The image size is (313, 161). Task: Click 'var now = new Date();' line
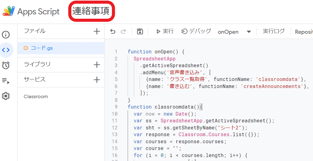click(165, 114)
